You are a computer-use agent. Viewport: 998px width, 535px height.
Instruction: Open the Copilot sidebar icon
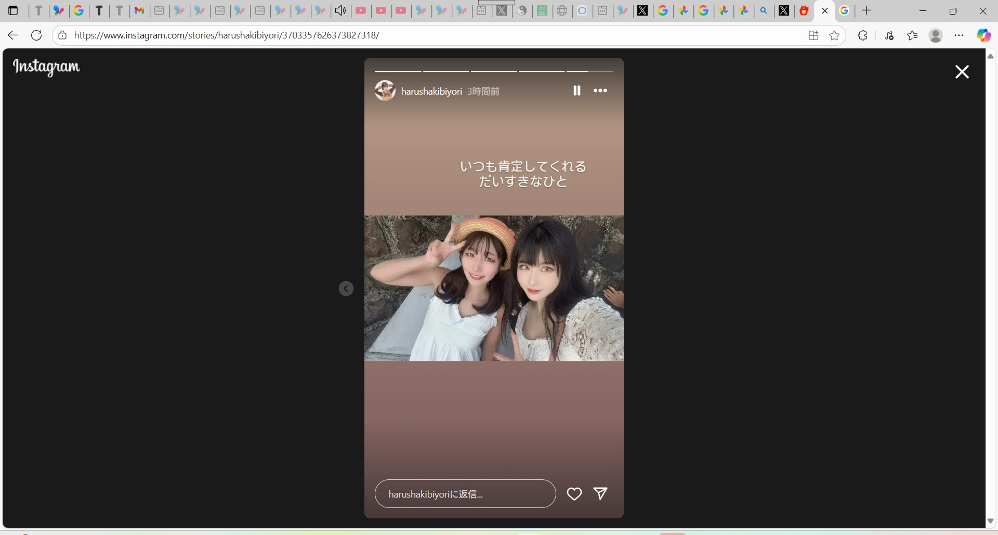click(x=983, y=35)
